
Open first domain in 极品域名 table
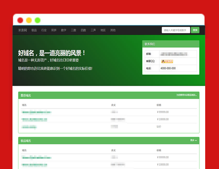click(x=36, y=158)
